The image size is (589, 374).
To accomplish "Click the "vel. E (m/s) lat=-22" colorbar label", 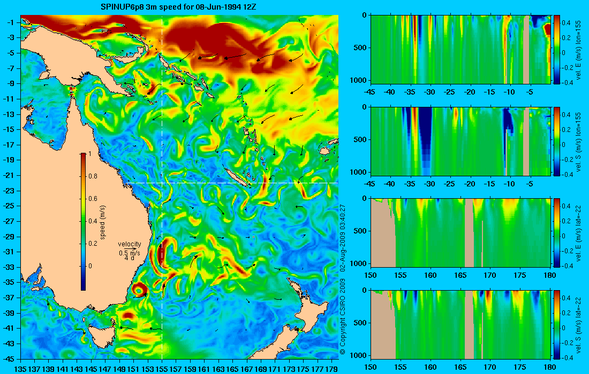I will (578, 232).
